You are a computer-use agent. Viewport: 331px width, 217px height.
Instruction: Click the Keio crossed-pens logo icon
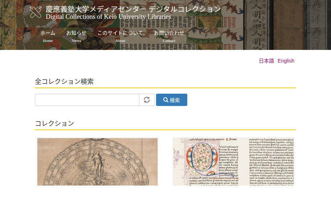click(x=36, y=12)
